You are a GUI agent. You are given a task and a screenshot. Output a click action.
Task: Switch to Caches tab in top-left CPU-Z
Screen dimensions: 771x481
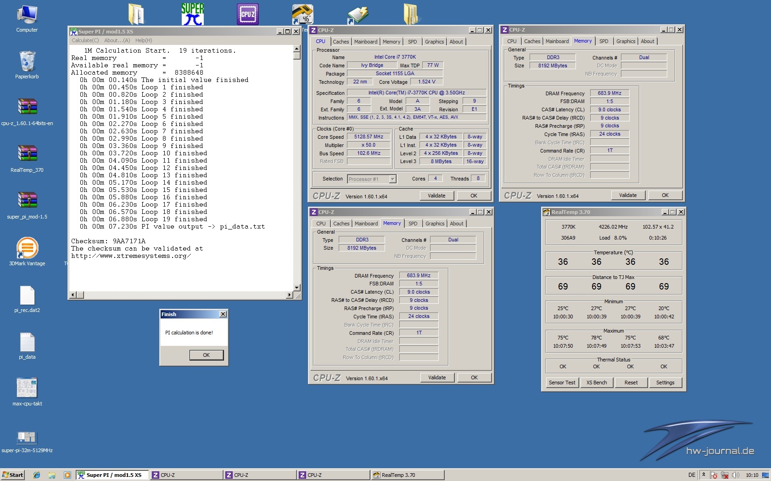[x=341, y=42]
